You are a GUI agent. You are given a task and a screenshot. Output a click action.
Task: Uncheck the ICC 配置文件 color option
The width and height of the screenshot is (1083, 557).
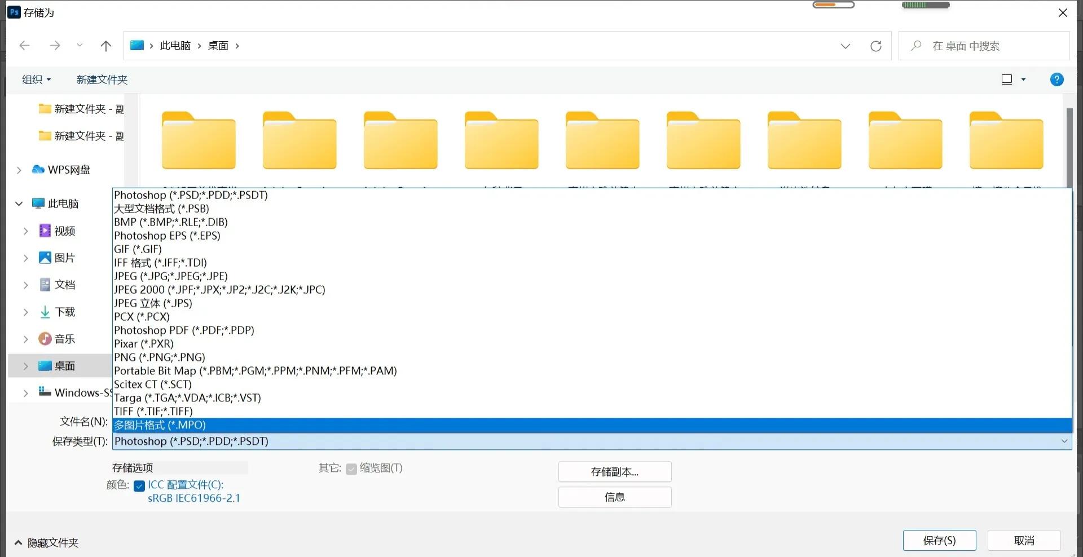point(138,485)
